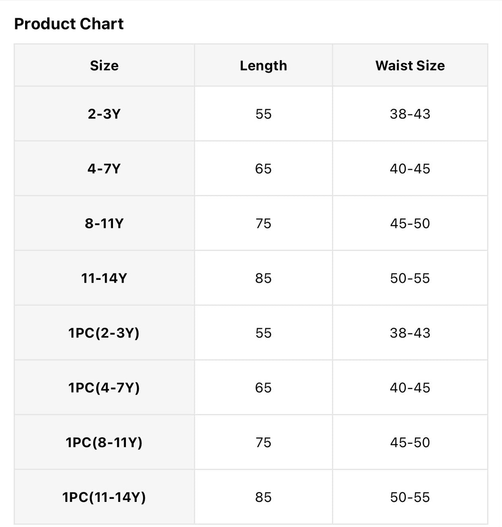502x527 pixels.
Task: Click the 8-11Y size cell
Action: pyautogui.click(x=104, y=223)
